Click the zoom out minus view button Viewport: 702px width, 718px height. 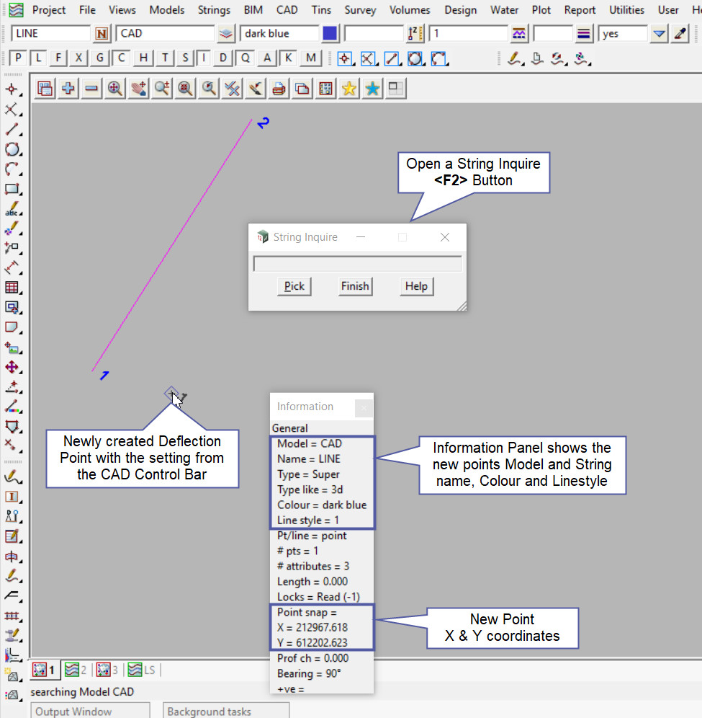point(91,89)
